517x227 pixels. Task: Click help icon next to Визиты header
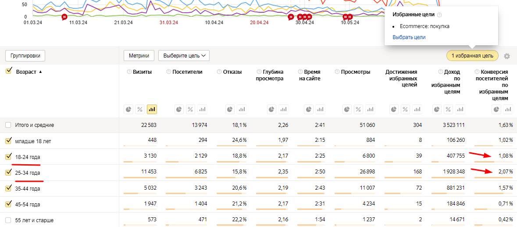point(129,72)
